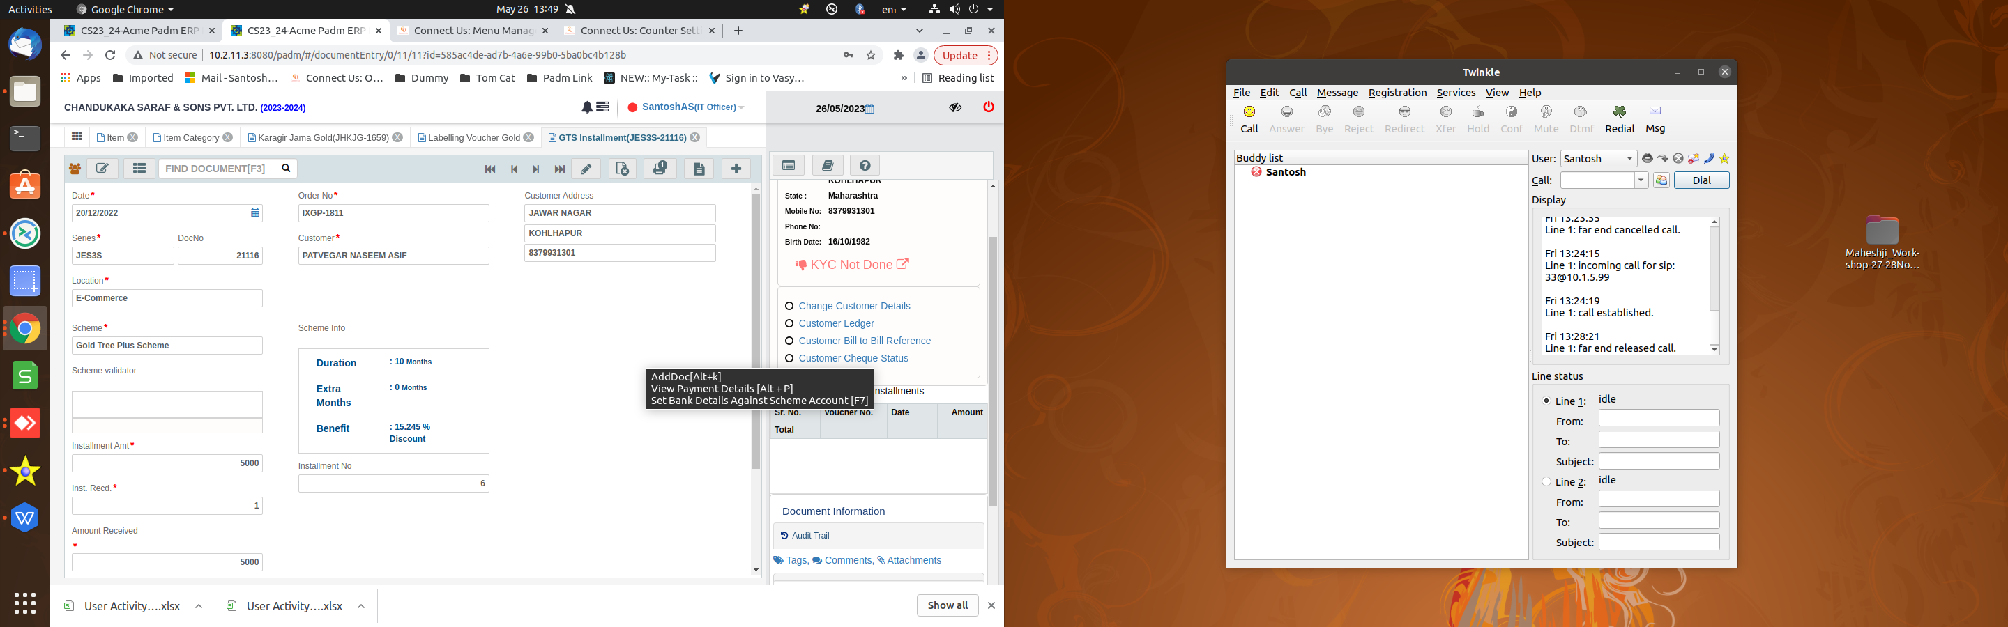This screenshot has height=627, width=2008.
Task: Click the address book icon beside Call field
Action: tap(1661, 180)
